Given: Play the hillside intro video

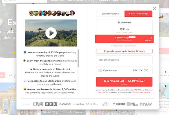Looking at the screenshot, I should [x=51, y=33].
